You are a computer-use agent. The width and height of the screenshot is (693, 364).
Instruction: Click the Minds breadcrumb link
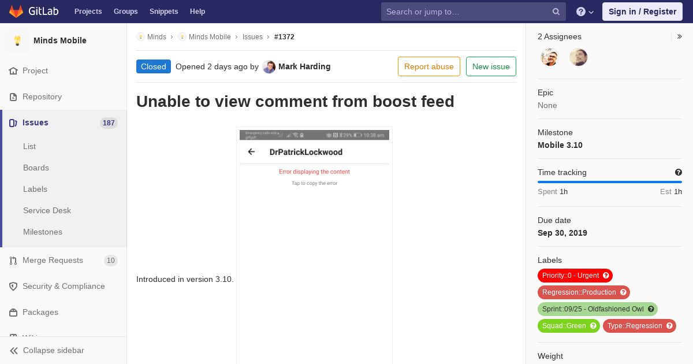(157, 36)
